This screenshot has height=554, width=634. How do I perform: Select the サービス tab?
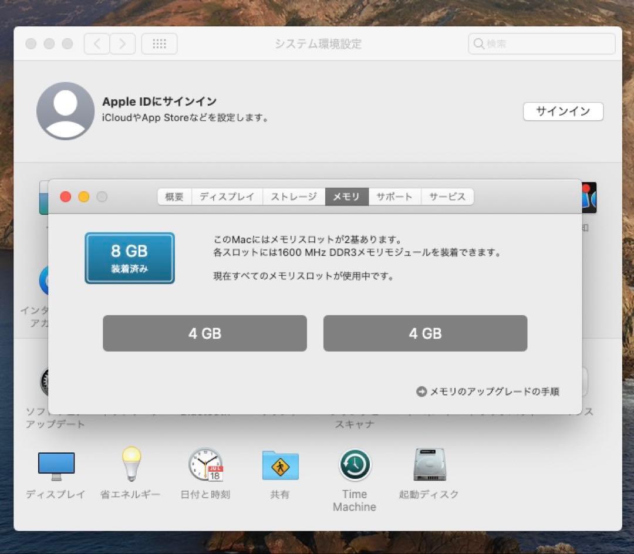pyautogui.click(x=447, y=197)
